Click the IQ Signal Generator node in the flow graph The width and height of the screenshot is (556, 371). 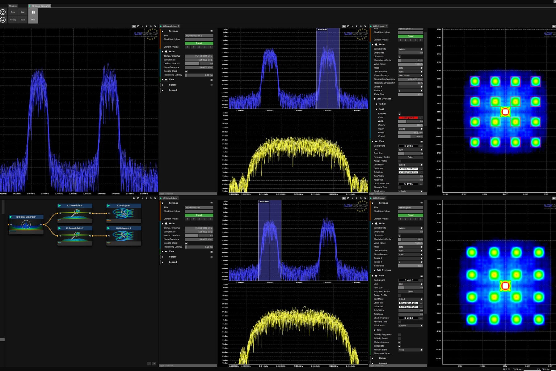tap(26, 217)
